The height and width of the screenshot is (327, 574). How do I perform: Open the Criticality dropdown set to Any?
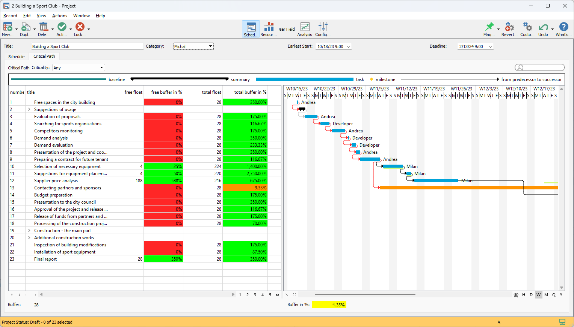(x=79, y=68)
